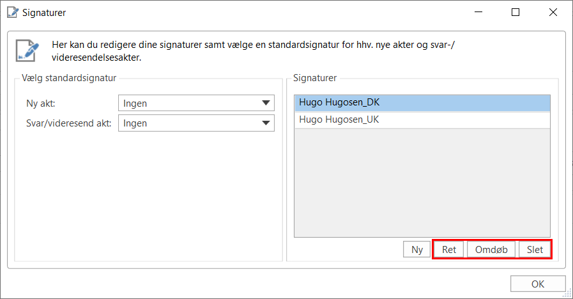Viewport: 573px width, 299px height.
Task: Delete the signature using the Slet button
Action: coord(535,249)
